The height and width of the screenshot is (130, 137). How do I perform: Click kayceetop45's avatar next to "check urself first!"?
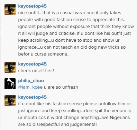10,67
